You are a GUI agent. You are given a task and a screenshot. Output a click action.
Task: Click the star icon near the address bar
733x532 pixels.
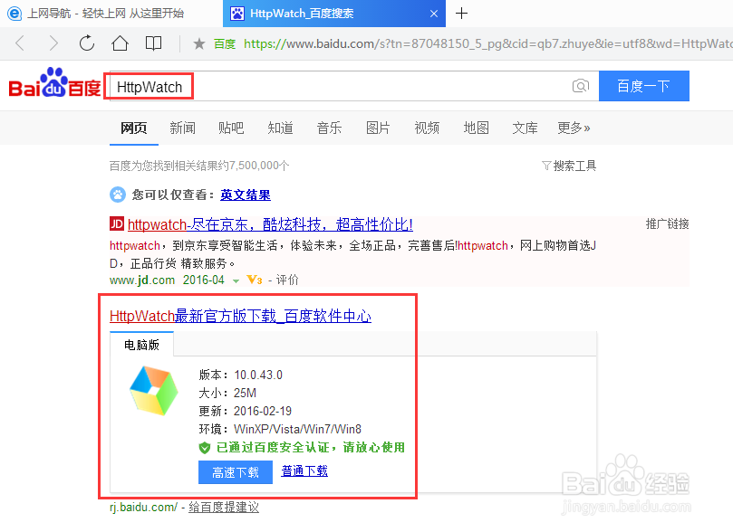[198, 43]
